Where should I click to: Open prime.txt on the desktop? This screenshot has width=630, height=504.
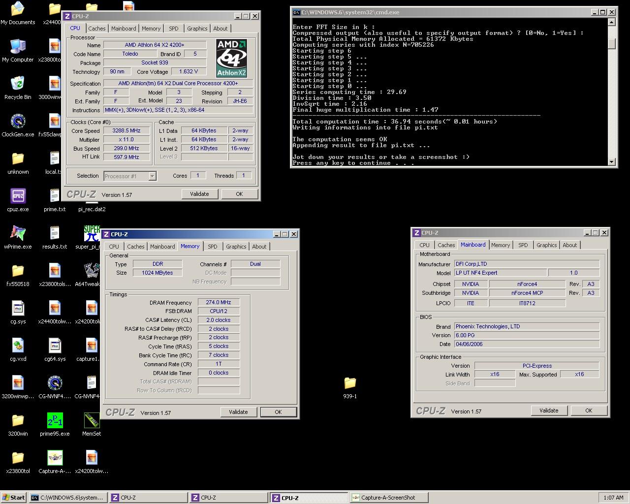pyautogui.click(x=55, y=200)
